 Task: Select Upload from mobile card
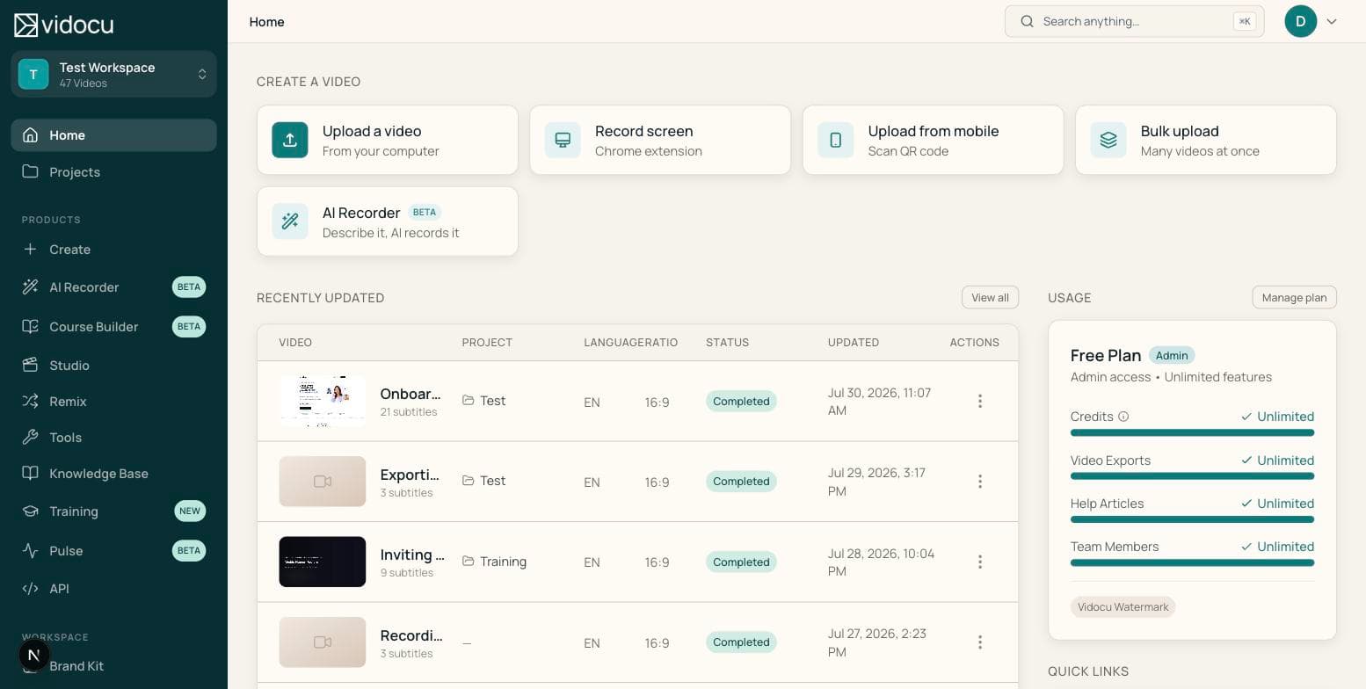pos(933,140)
